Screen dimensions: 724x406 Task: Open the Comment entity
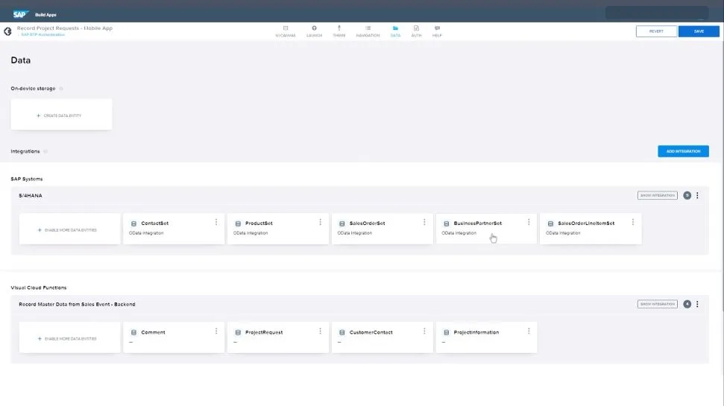tap(174, 337)
